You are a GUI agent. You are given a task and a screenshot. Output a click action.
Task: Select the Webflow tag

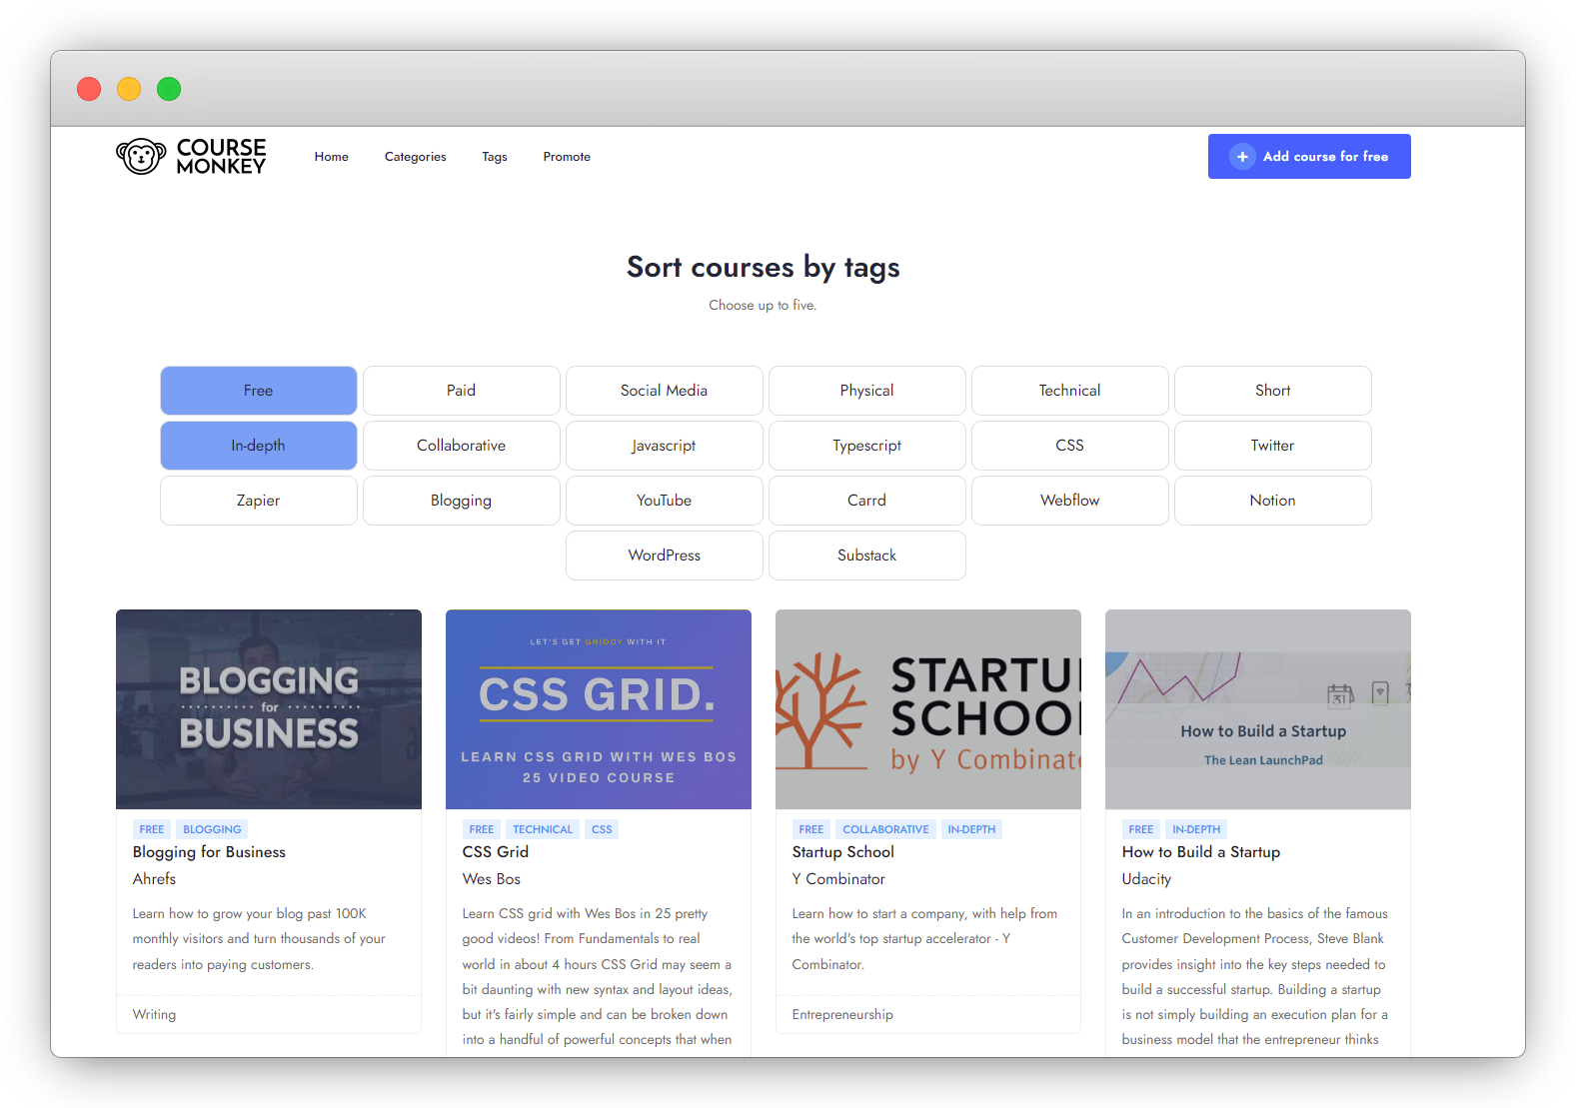[x=1070, y=501]
